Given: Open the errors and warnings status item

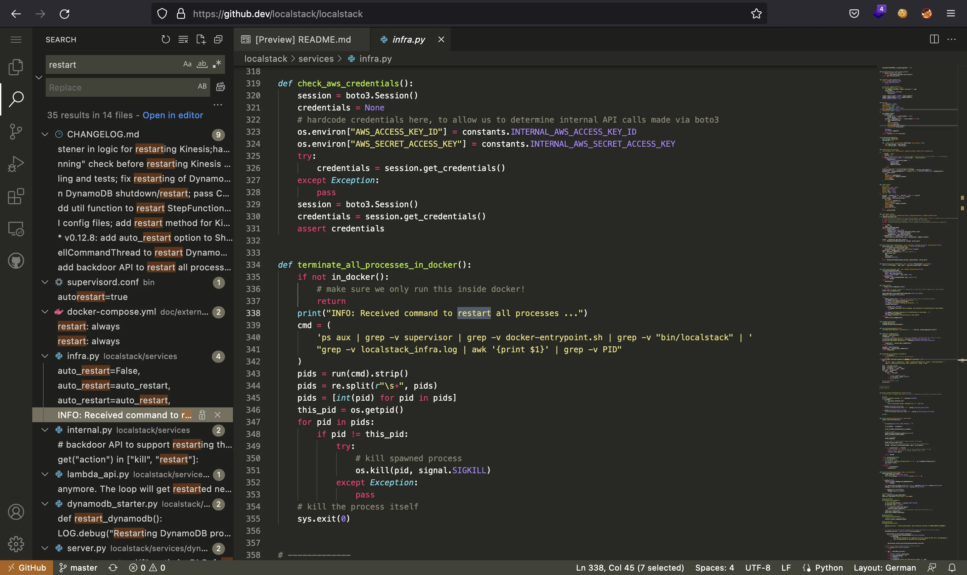Looking at the screenshot, I should (147, 568).
